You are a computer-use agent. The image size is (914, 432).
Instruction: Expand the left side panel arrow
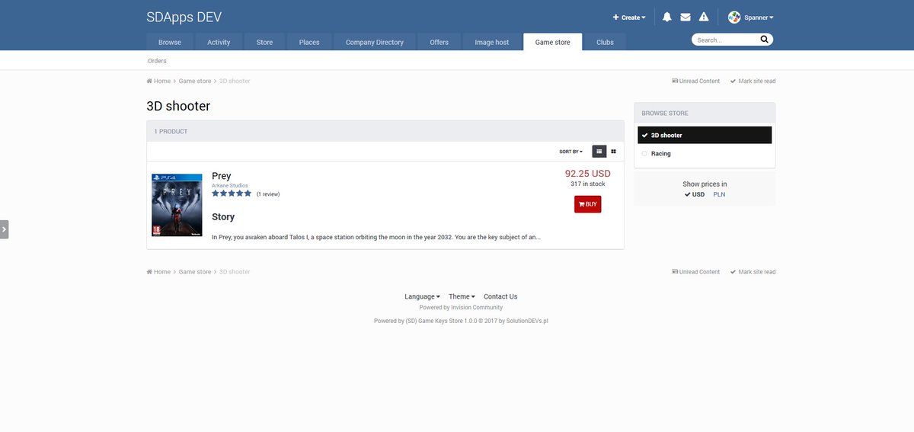pos(4,229)
